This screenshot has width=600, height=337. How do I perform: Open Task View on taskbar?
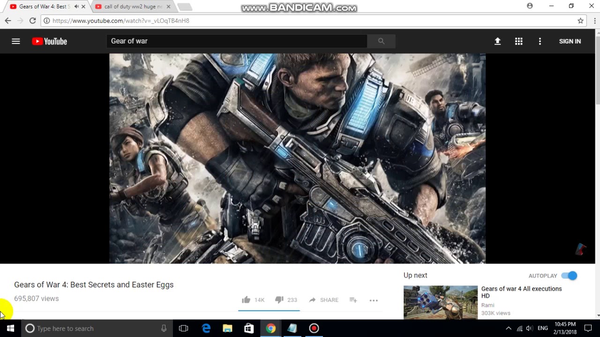pos(184,329)
